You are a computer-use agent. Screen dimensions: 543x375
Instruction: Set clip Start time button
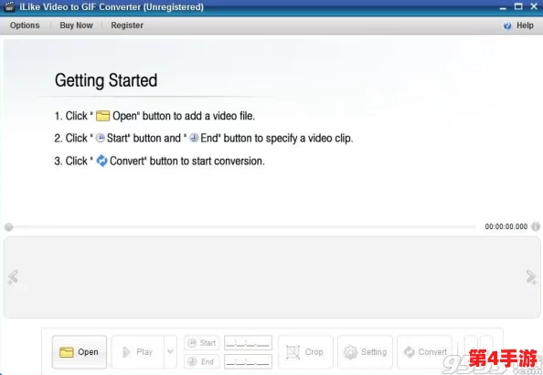[201, 343]
